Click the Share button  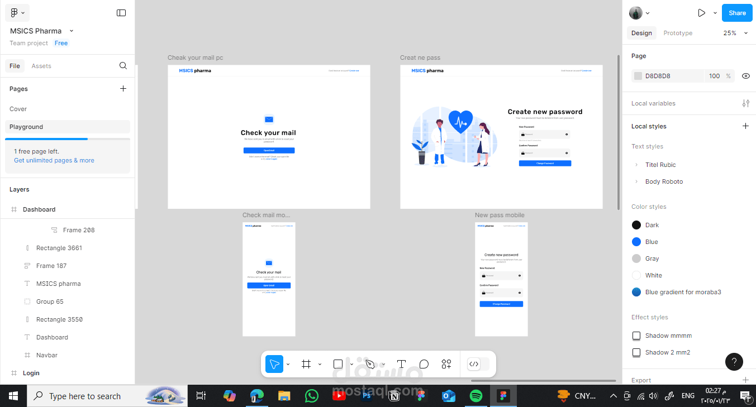[x=736, y=13]
